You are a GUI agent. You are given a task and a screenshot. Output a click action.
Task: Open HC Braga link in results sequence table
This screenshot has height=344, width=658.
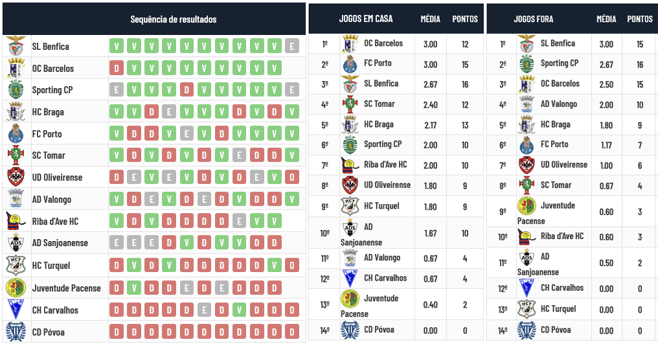tap(48, 112)
